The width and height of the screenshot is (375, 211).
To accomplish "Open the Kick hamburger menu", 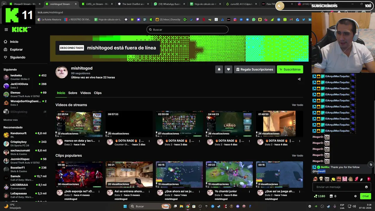I will pos(6,30).
